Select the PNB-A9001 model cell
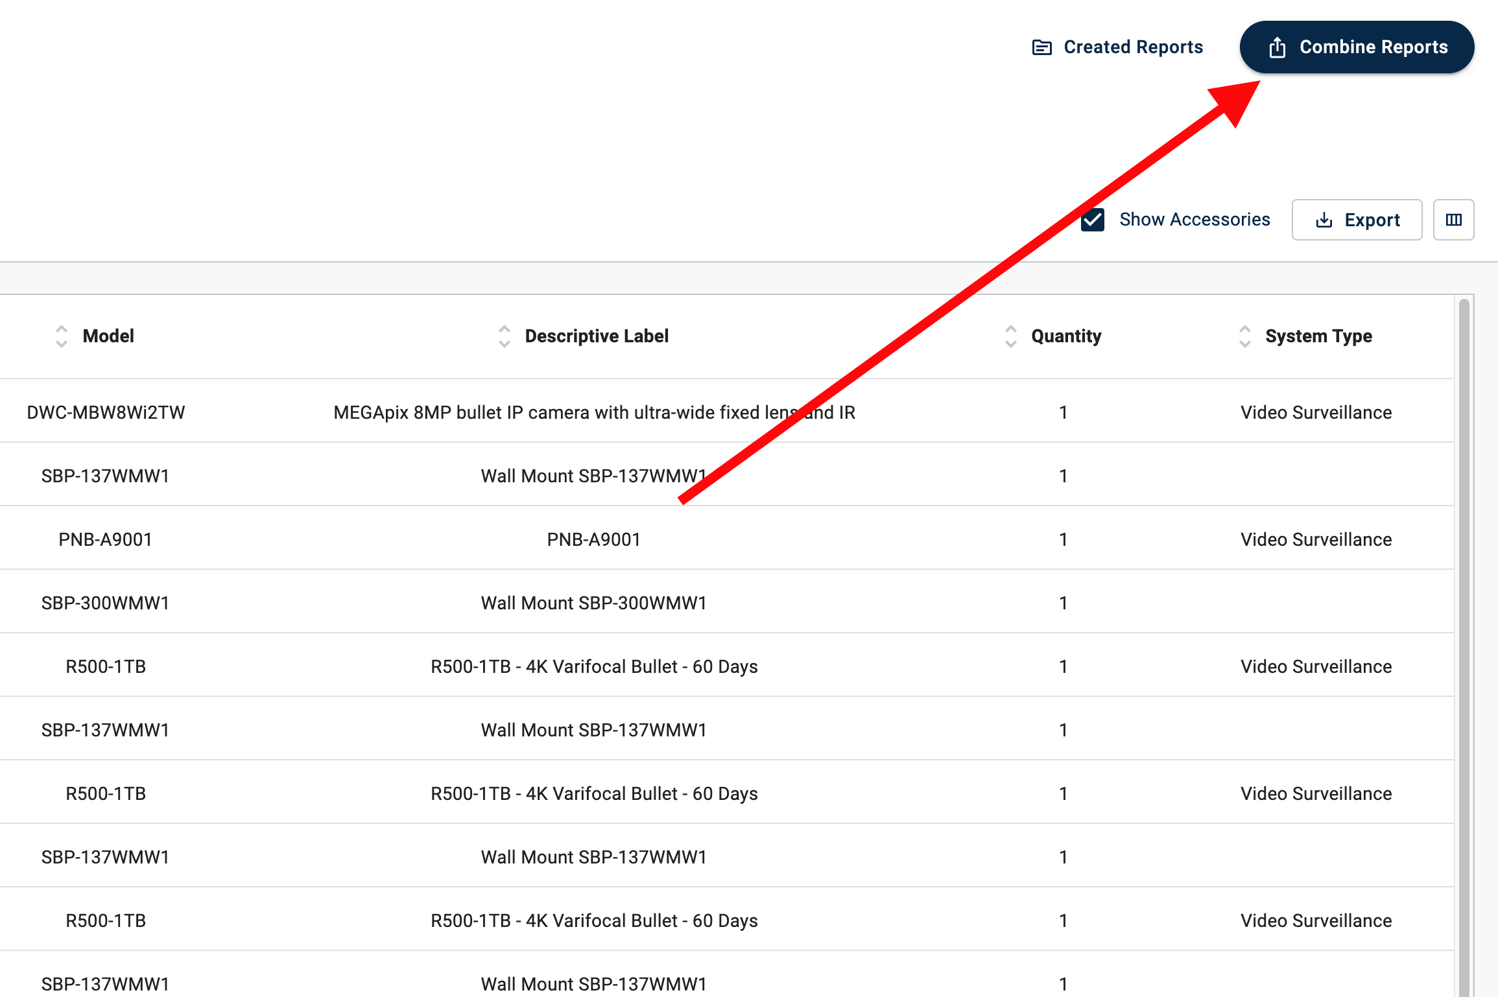 coord(106,540)
